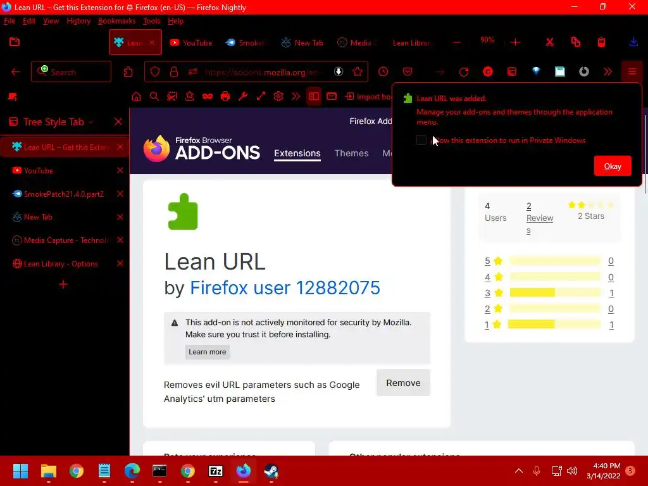The image size is (648, 486).
Task: Click the Remove extension button
Action: (x=403, y=383)
